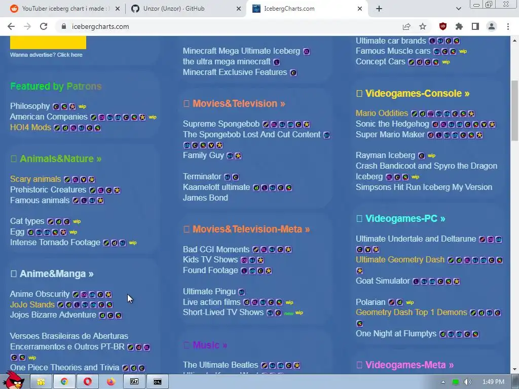Close the YouTuber iceberg chart tab

coord(118,9)
